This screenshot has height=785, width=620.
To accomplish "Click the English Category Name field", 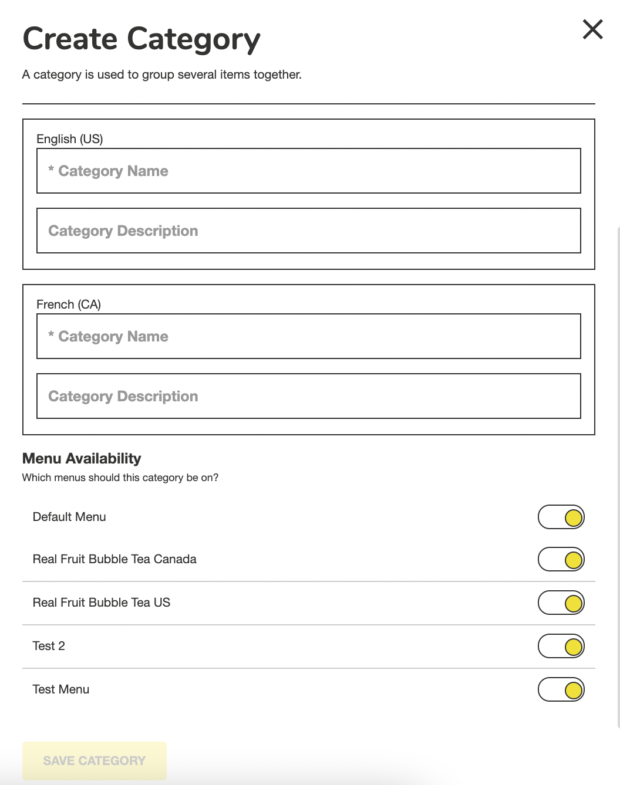I will click(309, 171).
